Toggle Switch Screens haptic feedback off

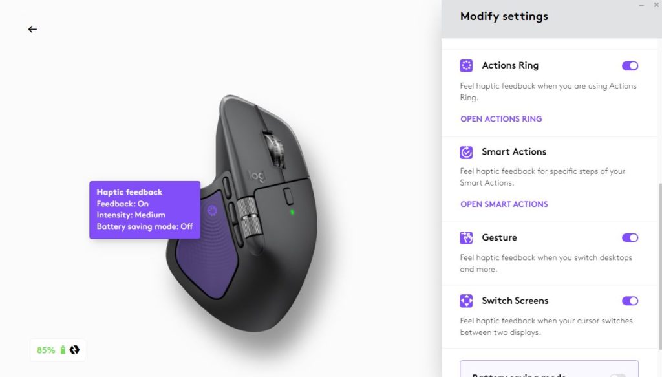[x=630, y=301]
